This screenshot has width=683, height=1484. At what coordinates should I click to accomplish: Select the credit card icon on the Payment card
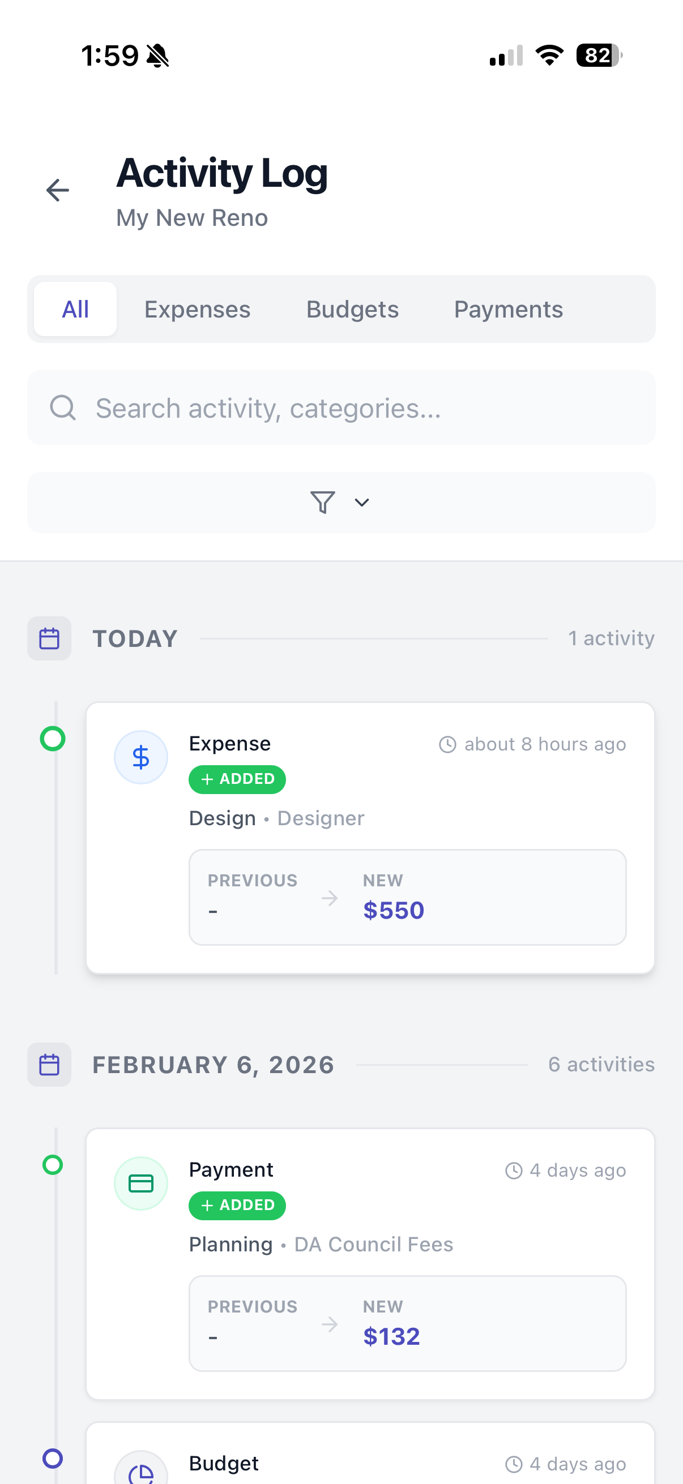pos(140,1183)
